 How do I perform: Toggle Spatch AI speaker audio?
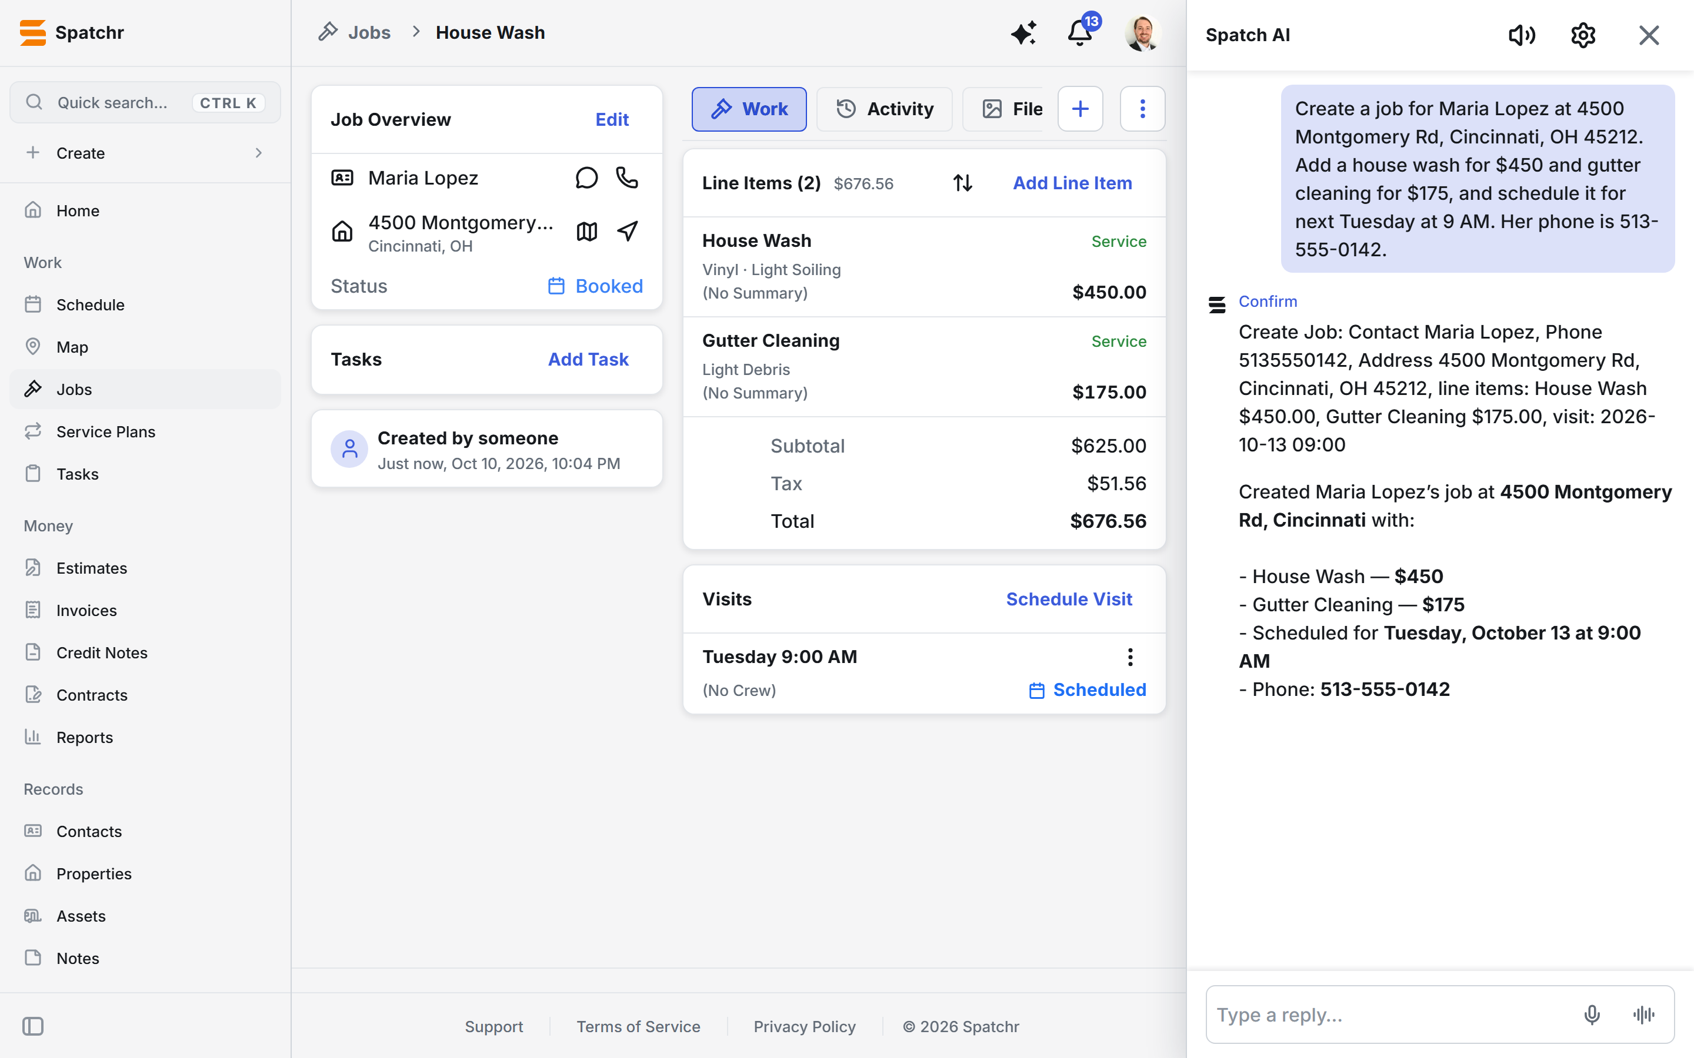click(1522, 35)
